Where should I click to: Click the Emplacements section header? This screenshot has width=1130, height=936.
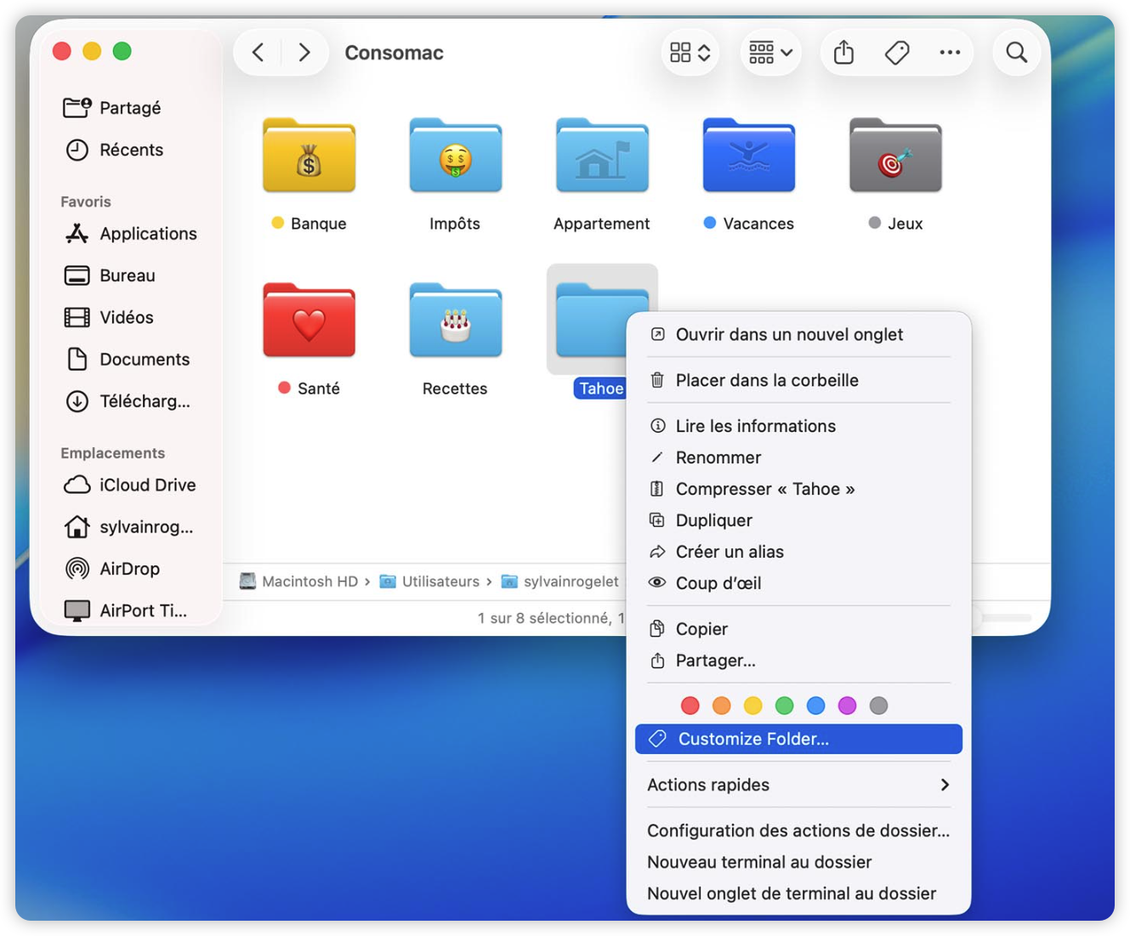click(x=112, y=453)
